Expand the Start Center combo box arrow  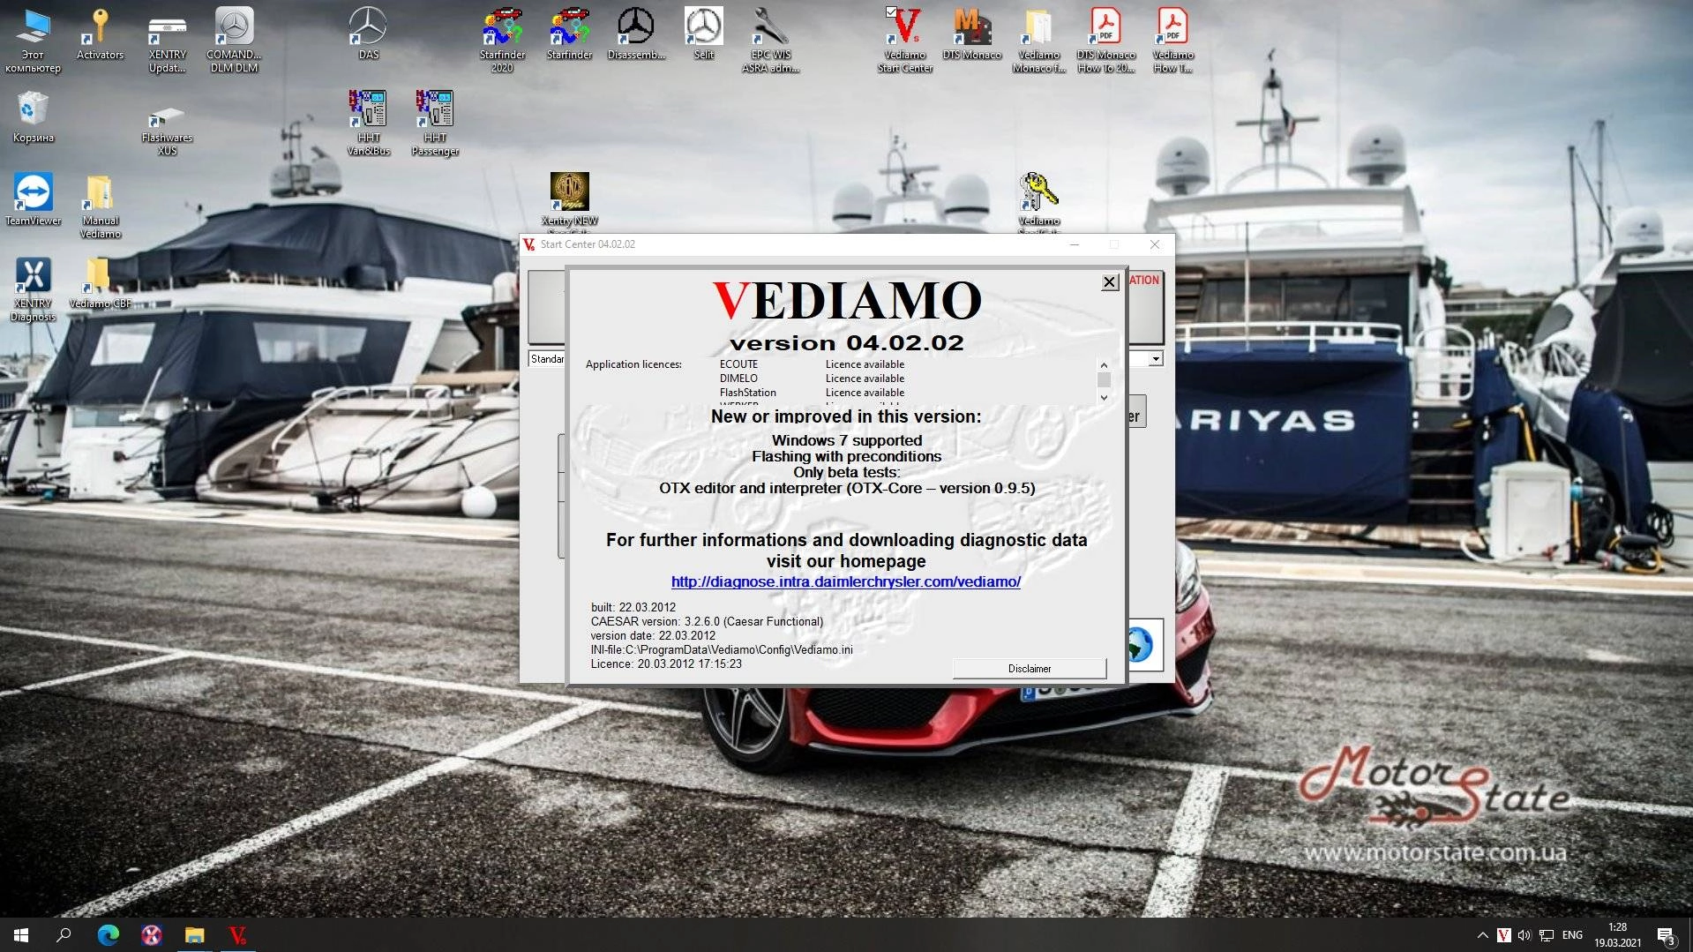click(1156, 359)
